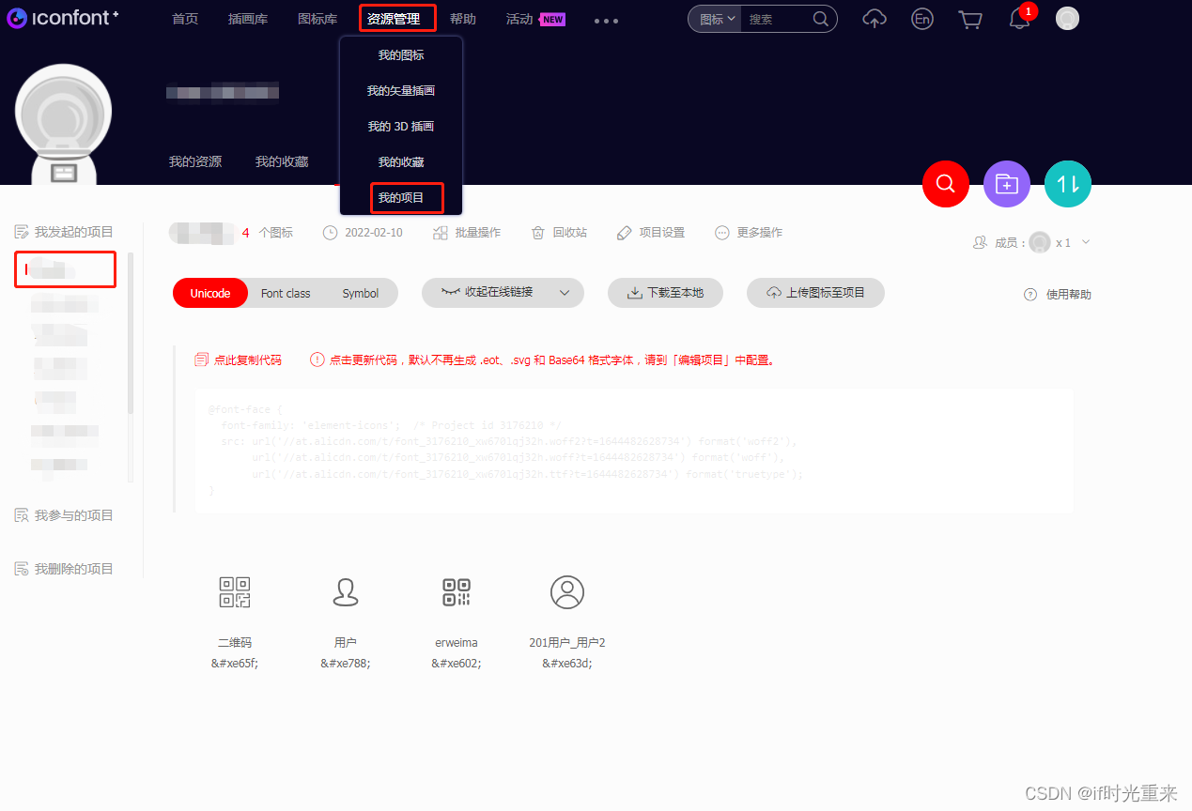The image size is (1192, 811).
Task: Switch to 我的资源 profile tab
Action: (195, 161)
